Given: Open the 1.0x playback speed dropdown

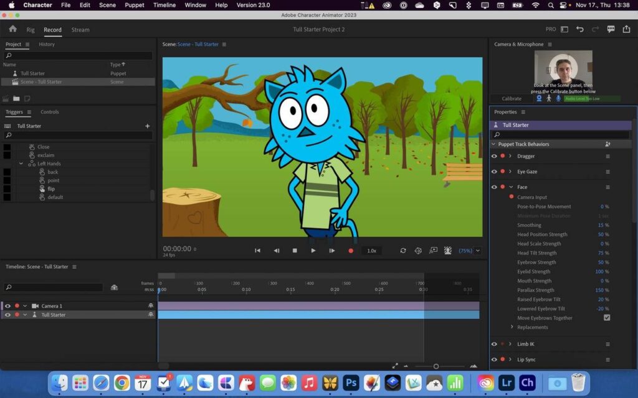Looking at the screenshot, I should tap(371, 251).
